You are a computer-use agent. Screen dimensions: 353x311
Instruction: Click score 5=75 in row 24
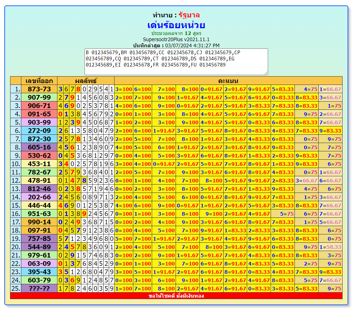pos(306,280)
